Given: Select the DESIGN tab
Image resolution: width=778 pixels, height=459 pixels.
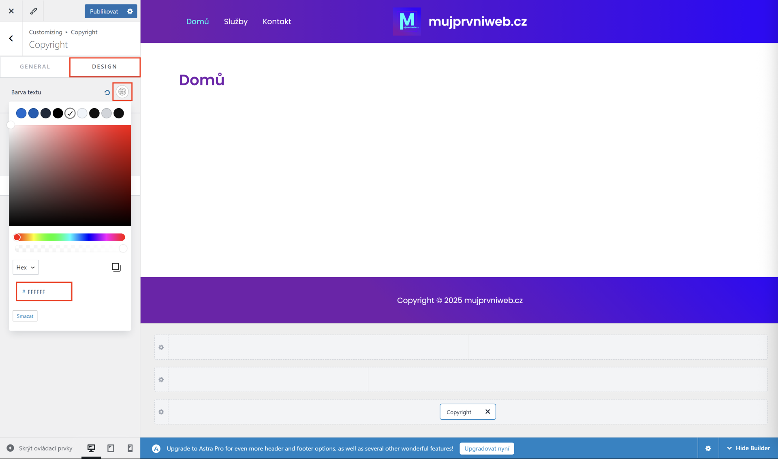Looking at the screenshot, I should coord(105,66).
